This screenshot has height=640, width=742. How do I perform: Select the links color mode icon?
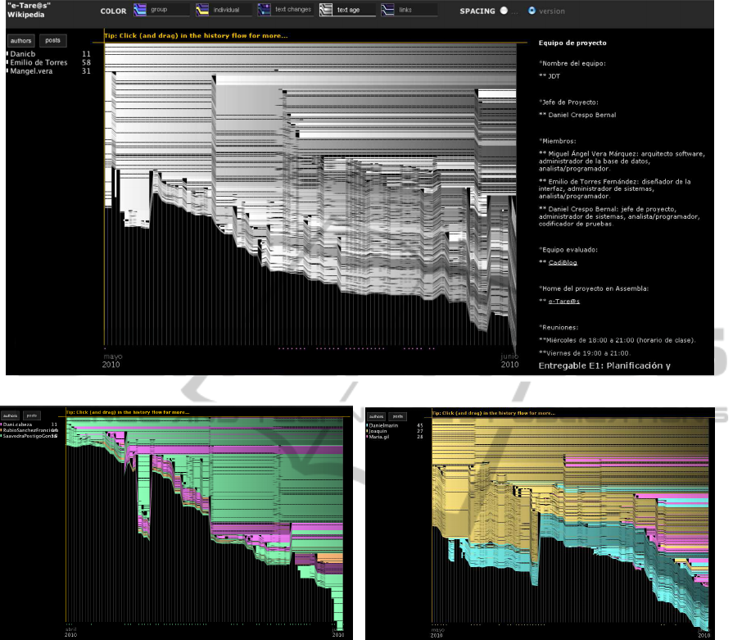388,11
